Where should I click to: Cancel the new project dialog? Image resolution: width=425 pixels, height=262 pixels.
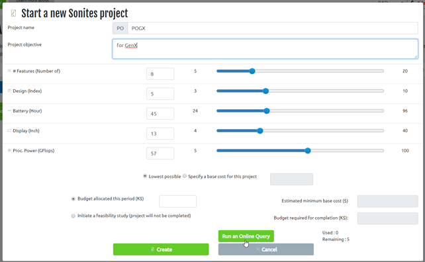click(266, 249)
